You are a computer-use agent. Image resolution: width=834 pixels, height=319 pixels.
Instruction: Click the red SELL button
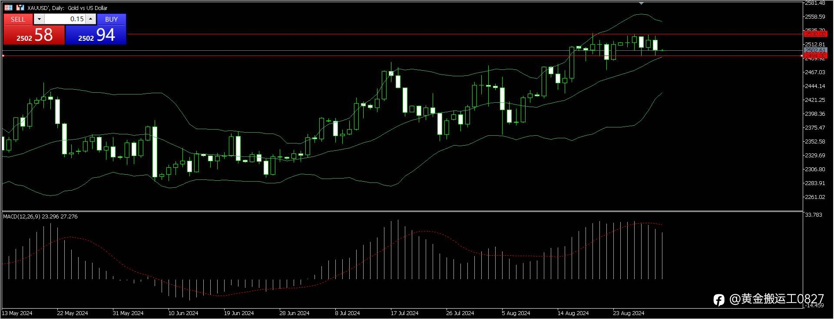click(x=18, y=19)
